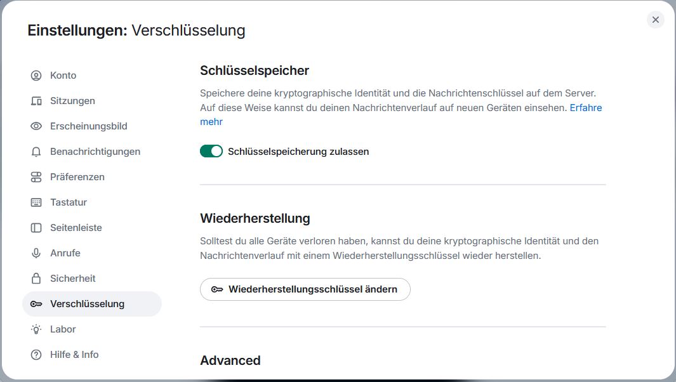The image size is (676, 382).
Task: Close the Einstellungen dialog
Action: click(x=656, y=20)
